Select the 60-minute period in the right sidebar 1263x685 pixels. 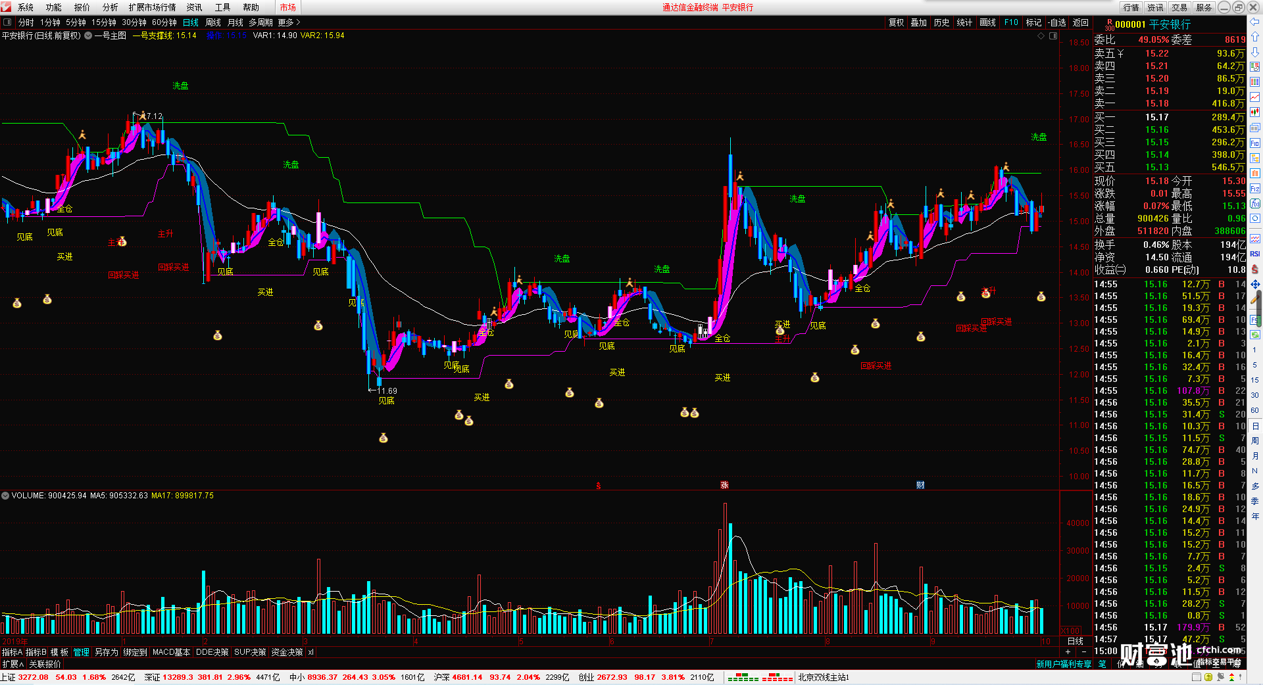coord(1255,410)
